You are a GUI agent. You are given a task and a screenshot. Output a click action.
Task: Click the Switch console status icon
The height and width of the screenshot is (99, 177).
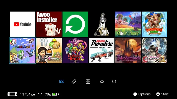[12, 94]
